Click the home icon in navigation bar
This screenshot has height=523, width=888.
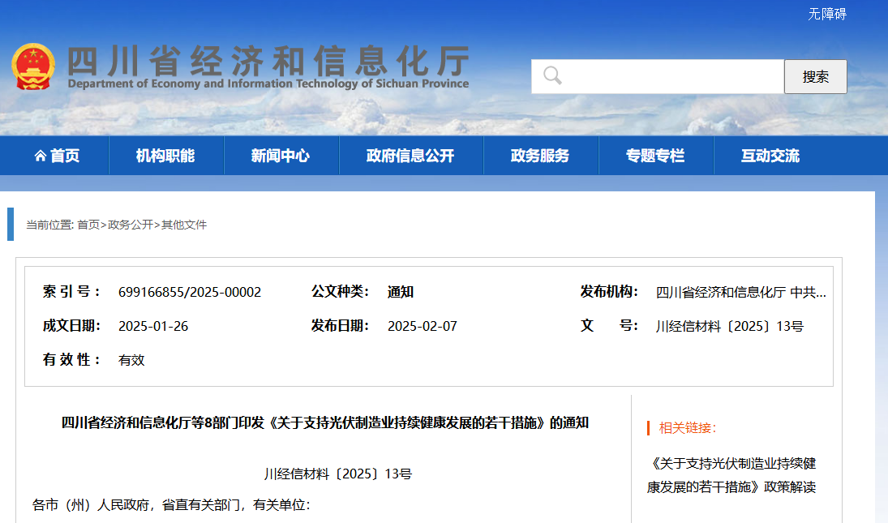(x=41, y=156)
